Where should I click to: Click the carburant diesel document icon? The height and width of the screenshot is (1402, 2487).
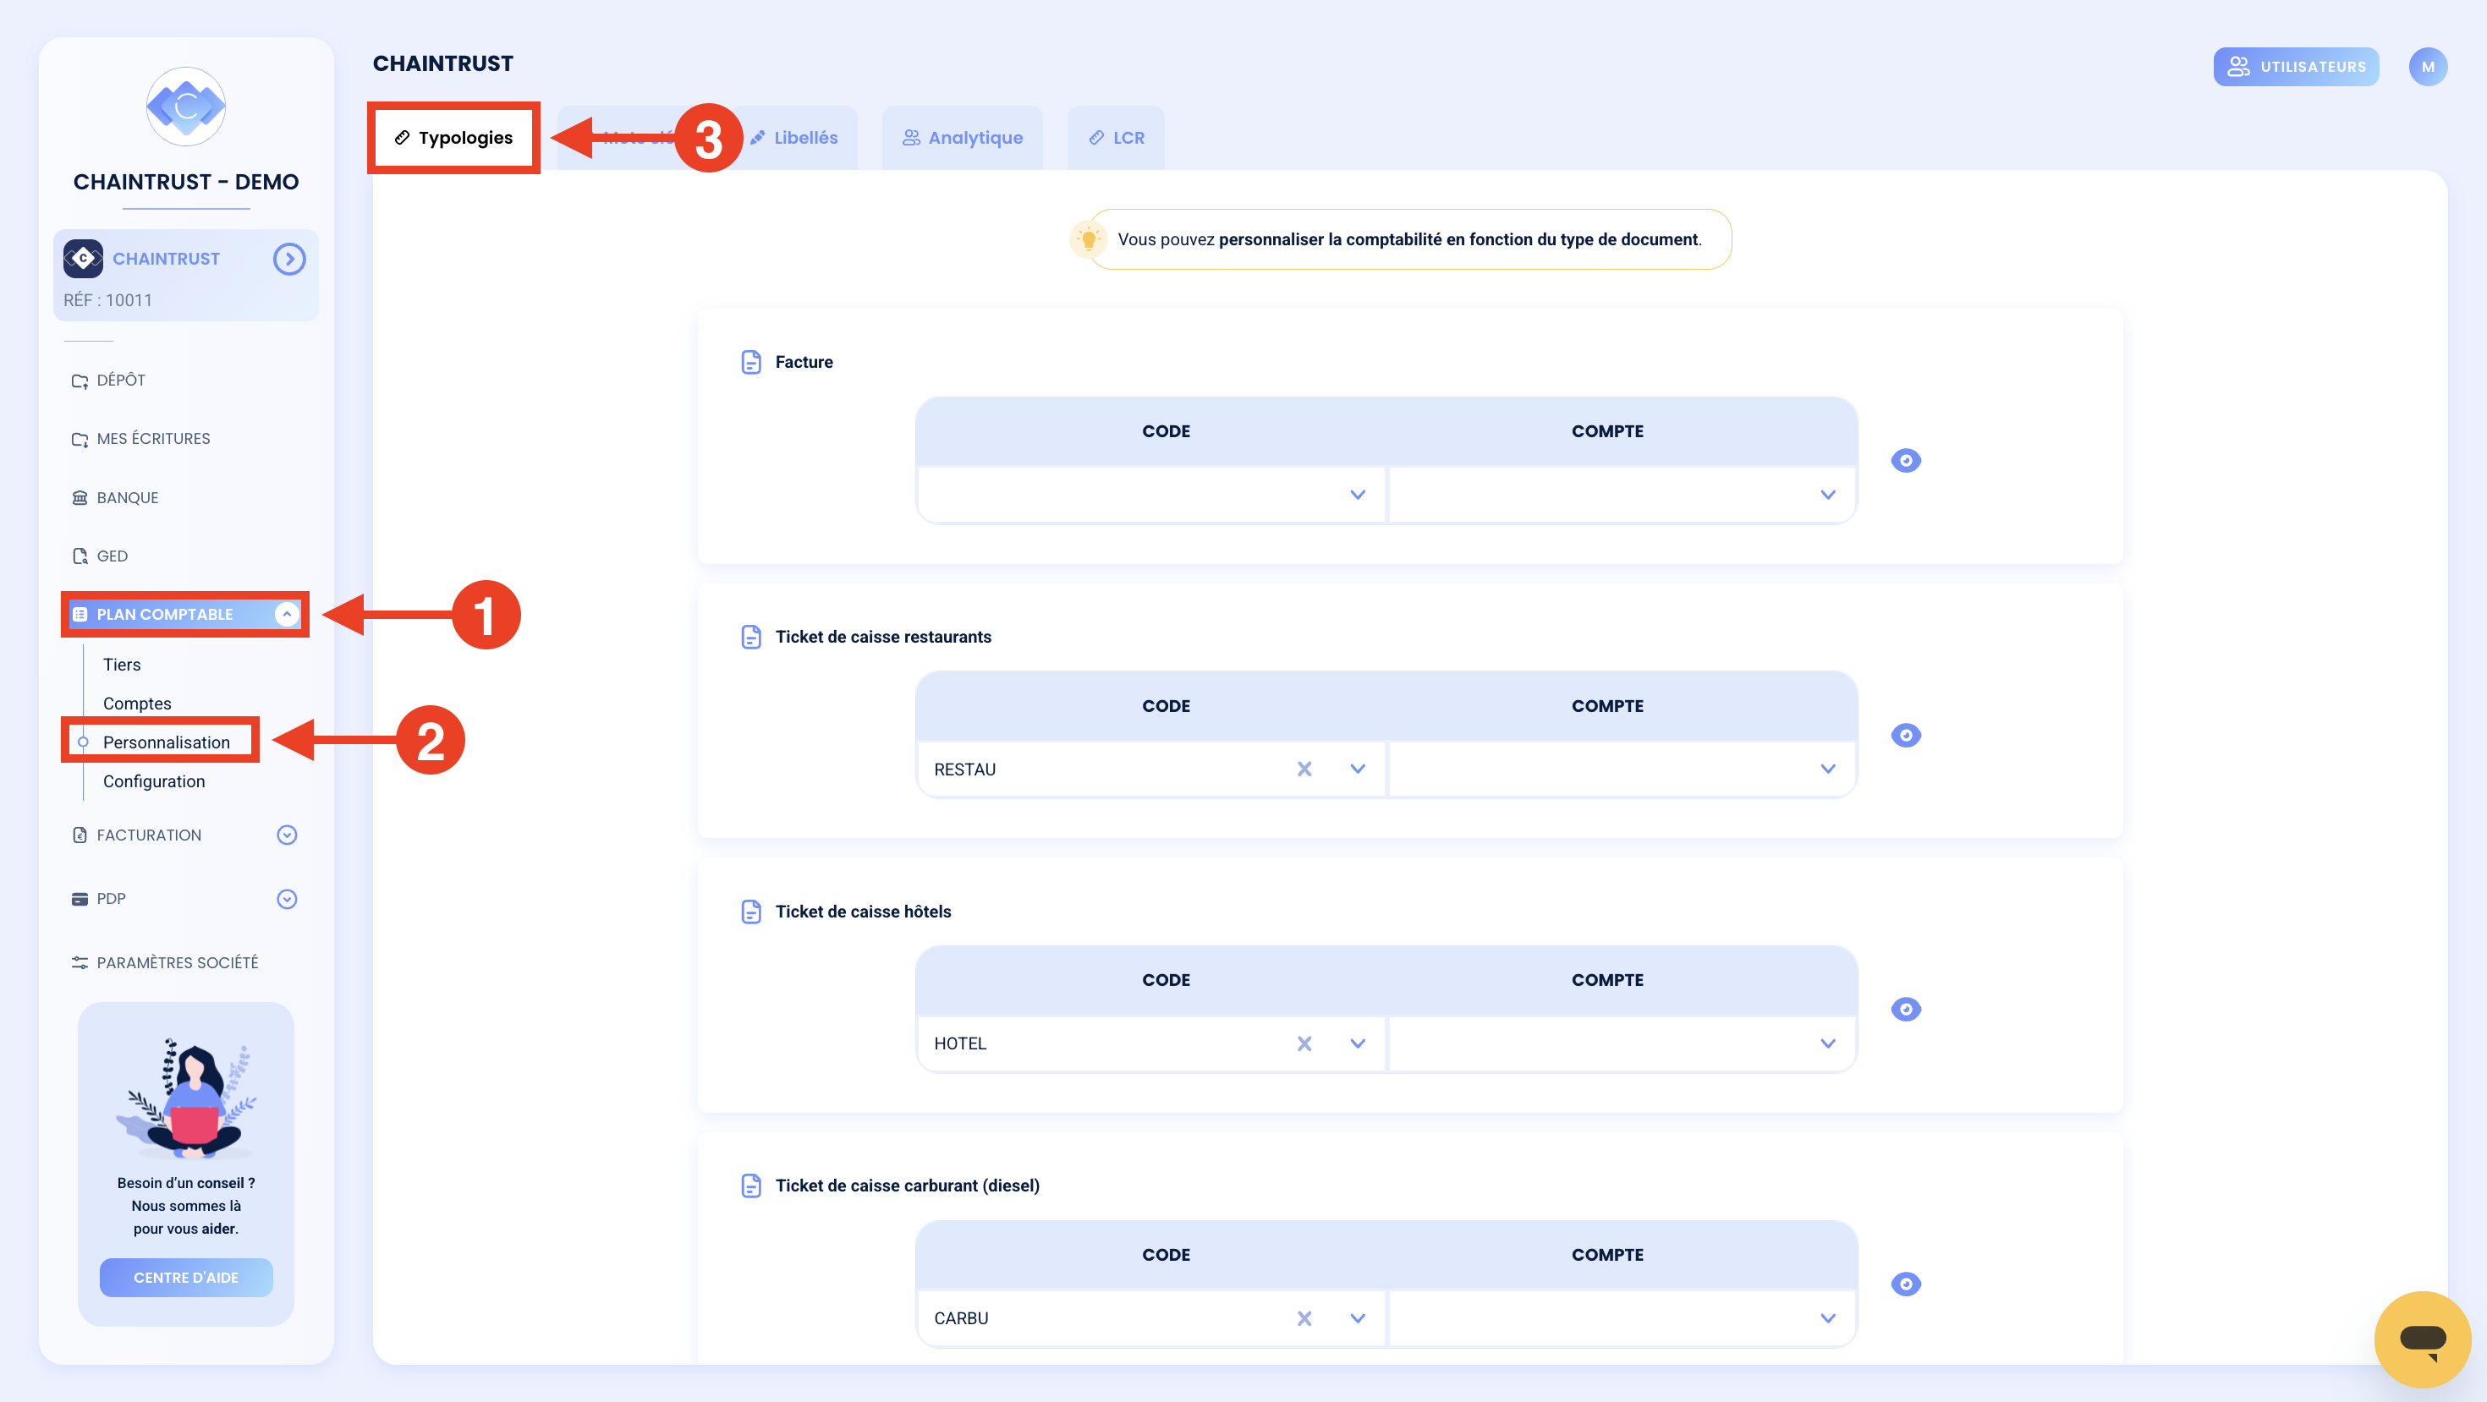coord(751,1186)
